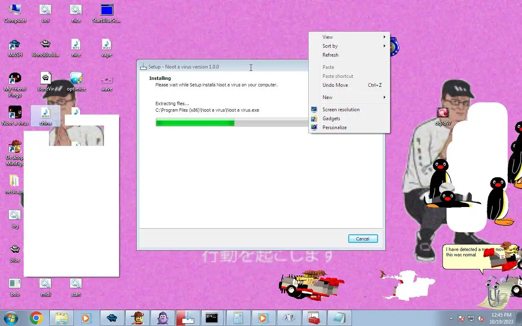Select the netscape folder icon

15,185
